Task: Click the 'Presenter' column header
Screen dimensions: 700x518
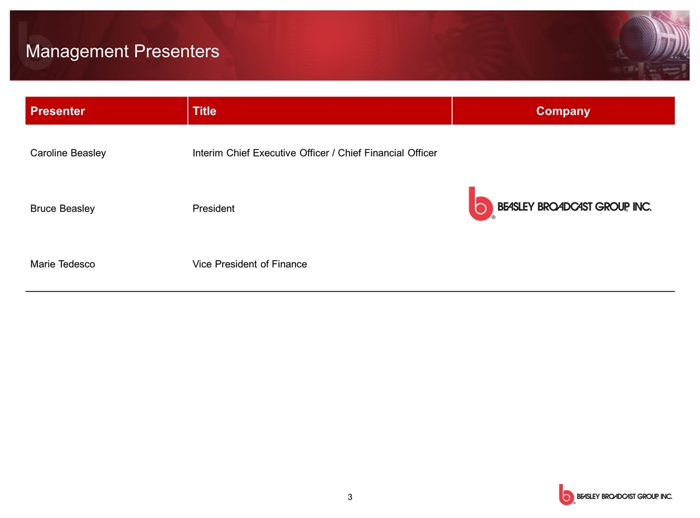Action: tap(58, 111)
